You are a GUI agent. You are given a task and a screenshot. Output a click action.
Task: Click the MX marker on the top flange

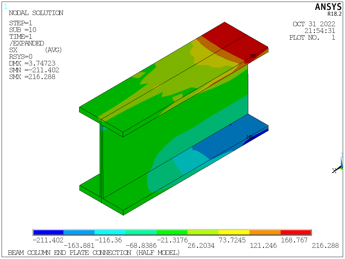(253, 55)
